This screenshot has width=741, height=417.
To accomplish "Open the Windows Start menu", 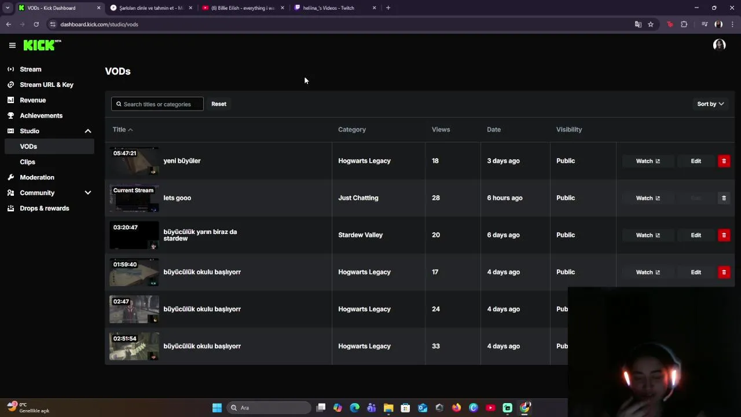I will tap(217, 408).
